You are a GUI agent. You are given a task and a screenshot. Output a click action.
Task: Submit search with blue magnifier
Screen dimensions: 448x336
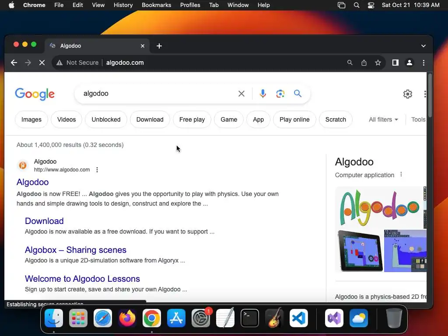[x=297, y=94]
